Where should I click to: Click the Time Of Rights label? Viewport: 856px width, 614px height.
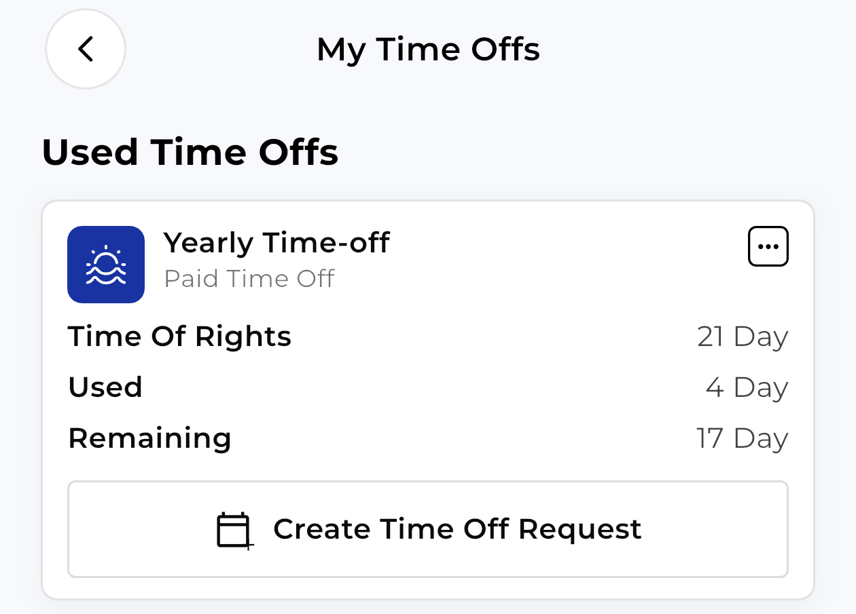pyautogui.click(x=180, y=337)
